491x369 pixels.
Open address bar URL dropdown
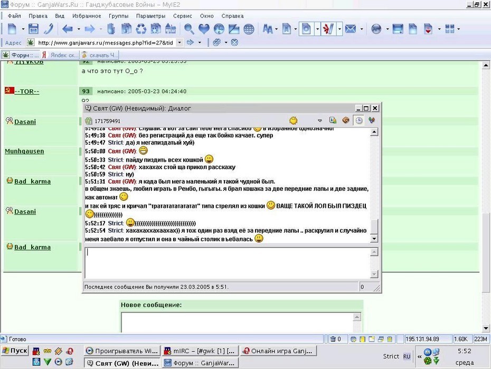(x=180, y=42)
